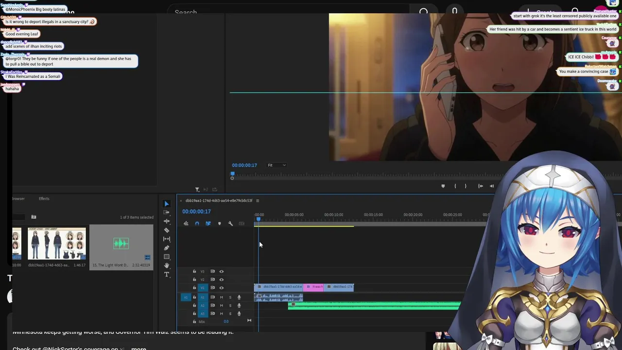622x350 pixels.
Task: Toggle timeline Snap magnet icon
Action: 197,224
